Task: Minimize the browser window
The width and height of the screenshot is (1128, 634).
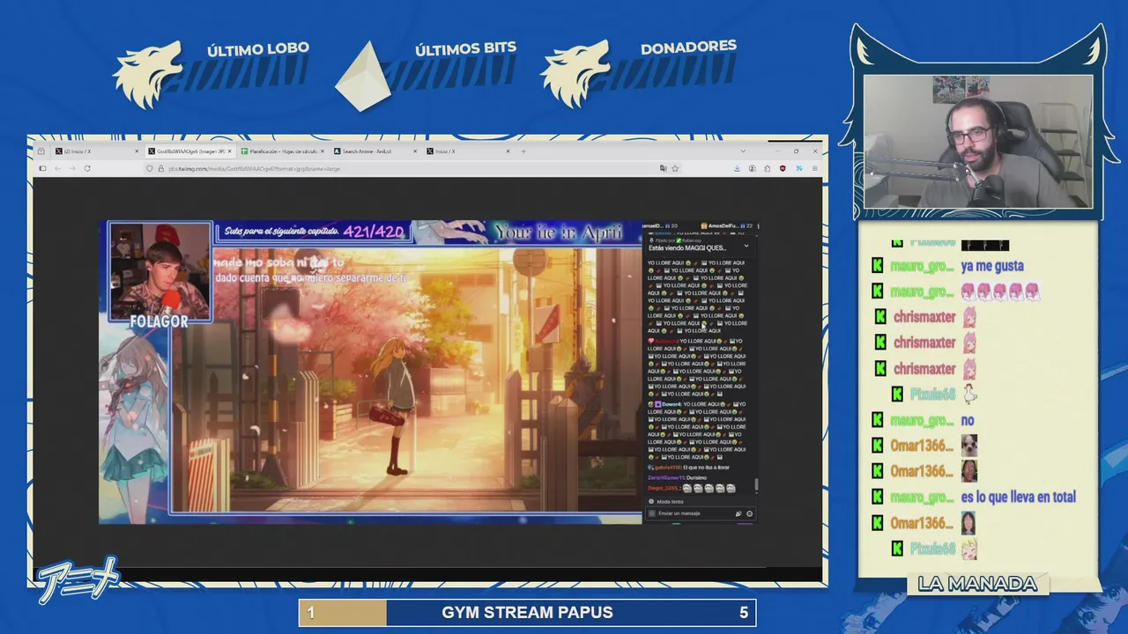Action: click(x=775, y=151)
